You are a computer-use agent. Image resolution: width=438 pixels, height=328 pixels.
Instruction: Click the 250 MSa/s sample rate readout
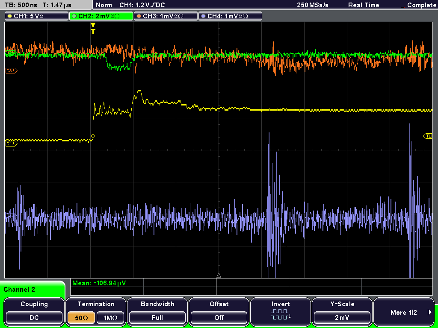click(313, 5)
